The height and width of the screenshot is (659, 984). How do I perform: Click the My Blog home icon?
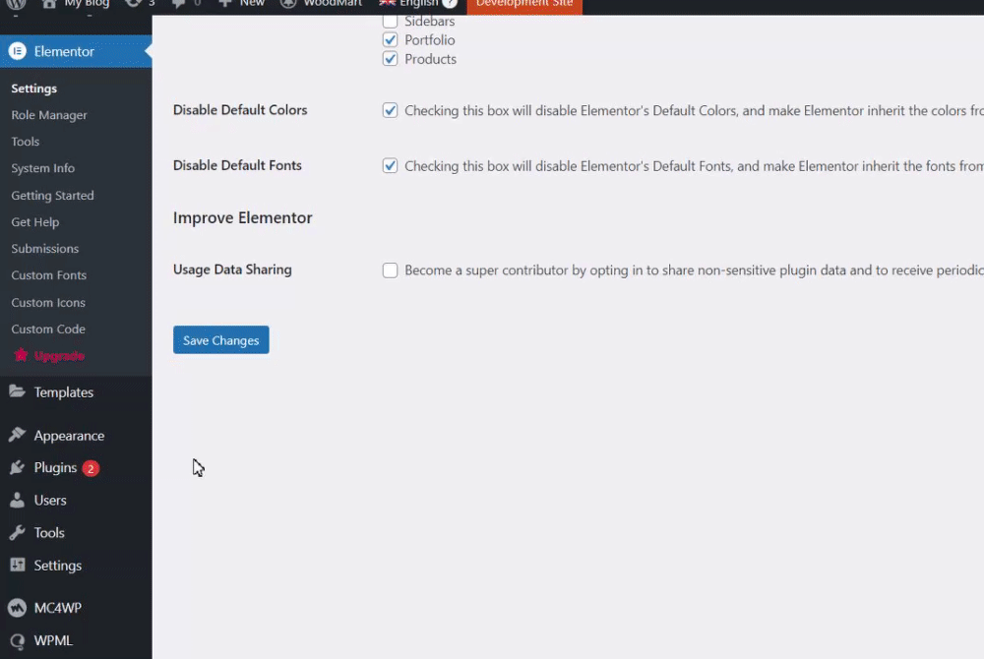(x=49, y=4)
